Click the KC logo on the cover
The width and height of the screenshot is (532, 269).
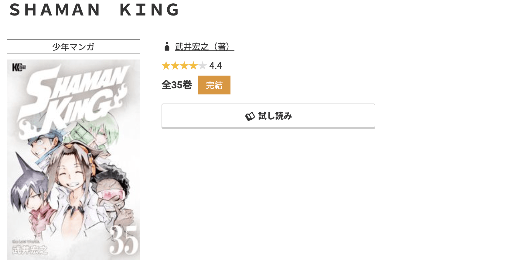coord(19,67)
